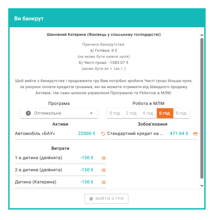Click the Автомобіль «БАУ» asset value 22000 €
This screenshot has width=215, height=220.
(87, 134)
